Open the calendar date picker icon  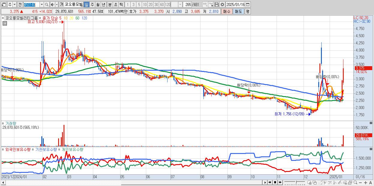(x=248, y=4)
